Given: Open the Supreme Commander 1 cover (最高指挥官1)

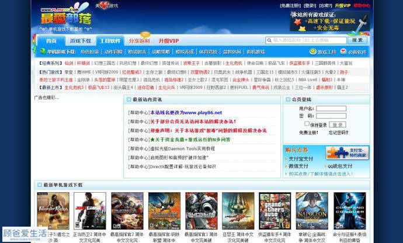Looking at the screenshot, I should point(201,211).
